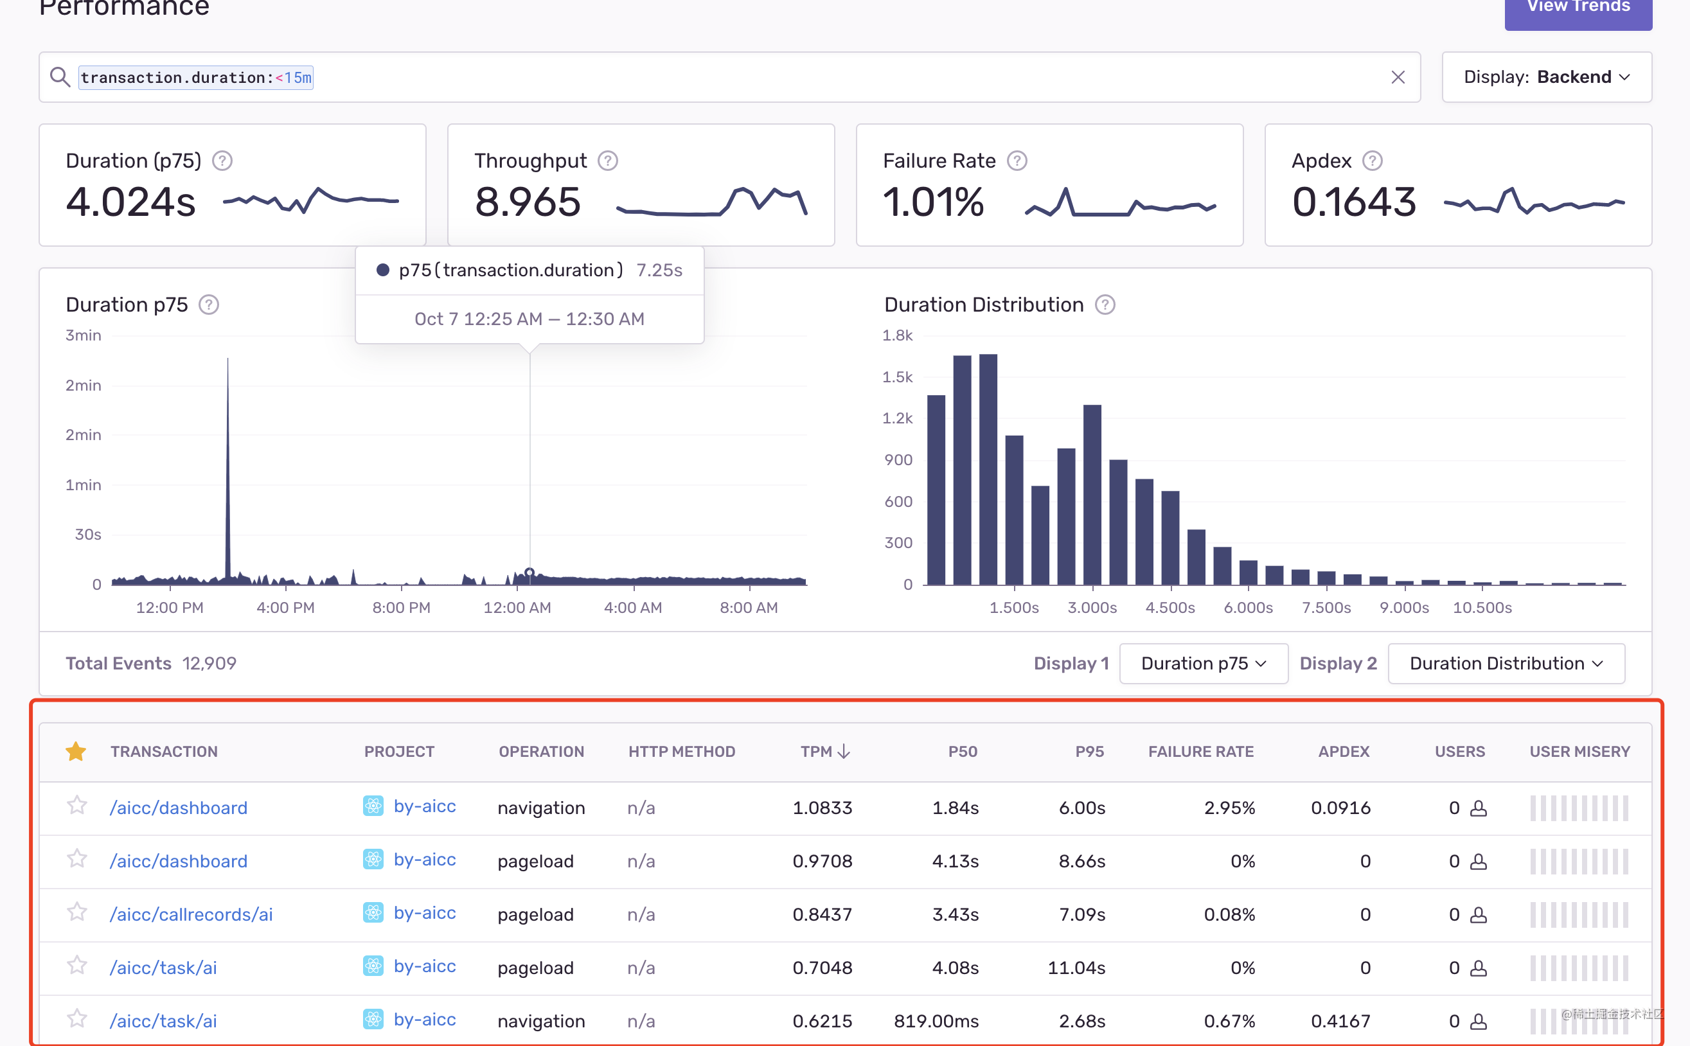Open /aicc/callrecords/ai transaction link

(191, 914)
